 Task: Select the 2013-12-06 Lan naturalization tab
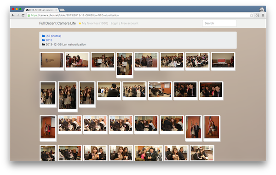[x=41, y=10]
